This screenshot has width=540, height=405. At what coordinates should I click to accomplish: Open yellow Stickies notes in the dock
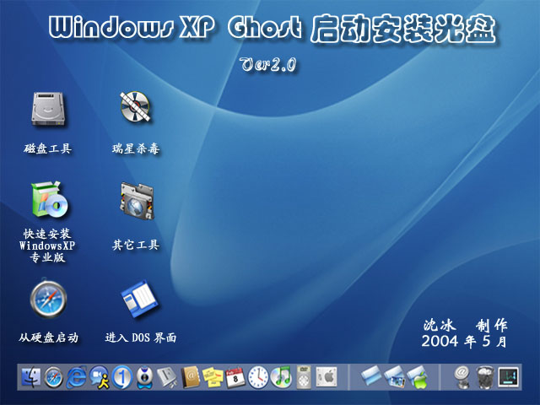(213, 377)
